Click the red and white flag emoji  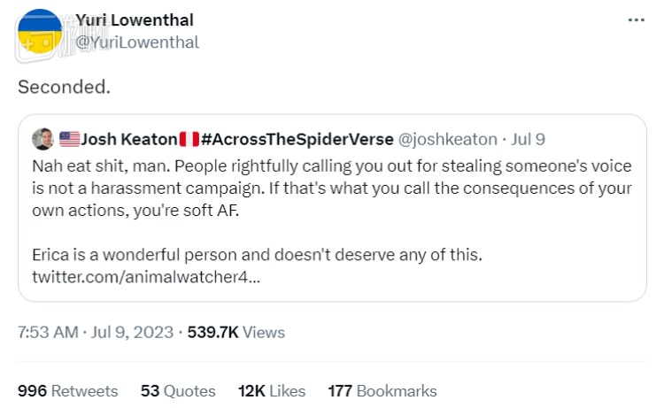(189, 139)
